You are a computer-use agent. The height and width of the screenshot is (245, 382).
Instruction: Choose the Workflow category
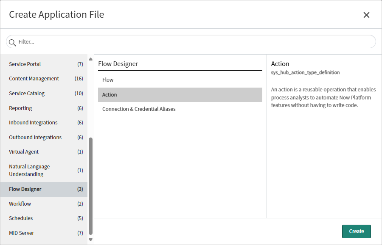coord(44,204)
